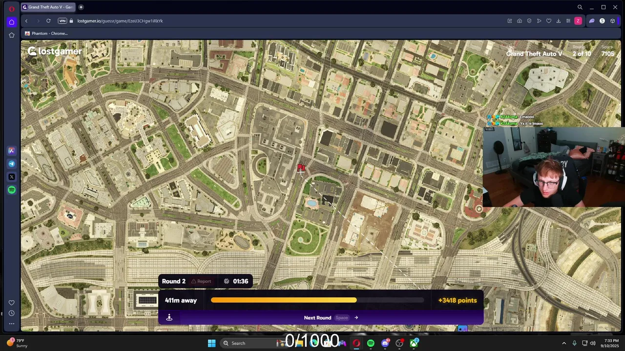Toggle the VPN badge in address bar

tap(62, 21)
